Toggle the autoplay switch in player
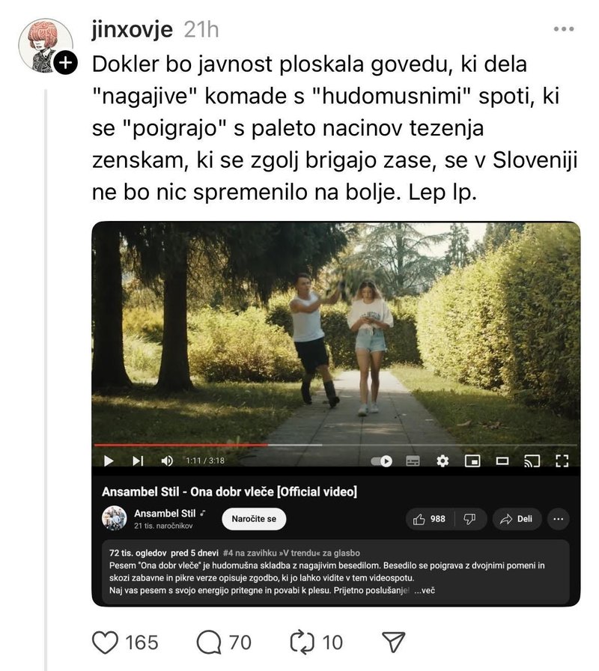This screenshot has width=599, height=671. 381,461
